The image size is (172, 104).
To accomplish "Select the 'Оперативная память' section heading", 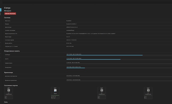I will 12,51.
